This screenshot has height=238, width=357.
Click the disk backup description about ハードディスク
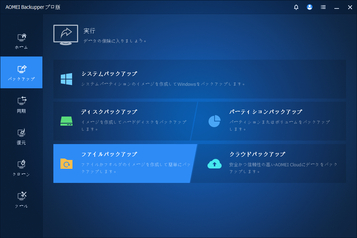(x=134, y=126)
